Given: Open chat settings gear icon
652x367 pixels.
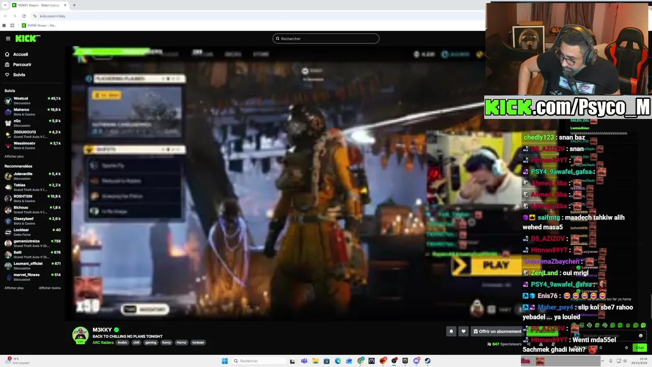Looking at the screenshot, I should click(627, 348).
